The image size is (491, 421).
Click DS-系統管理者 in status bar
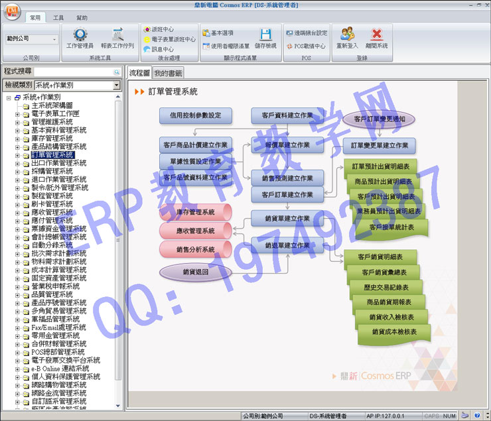(328, 416)
